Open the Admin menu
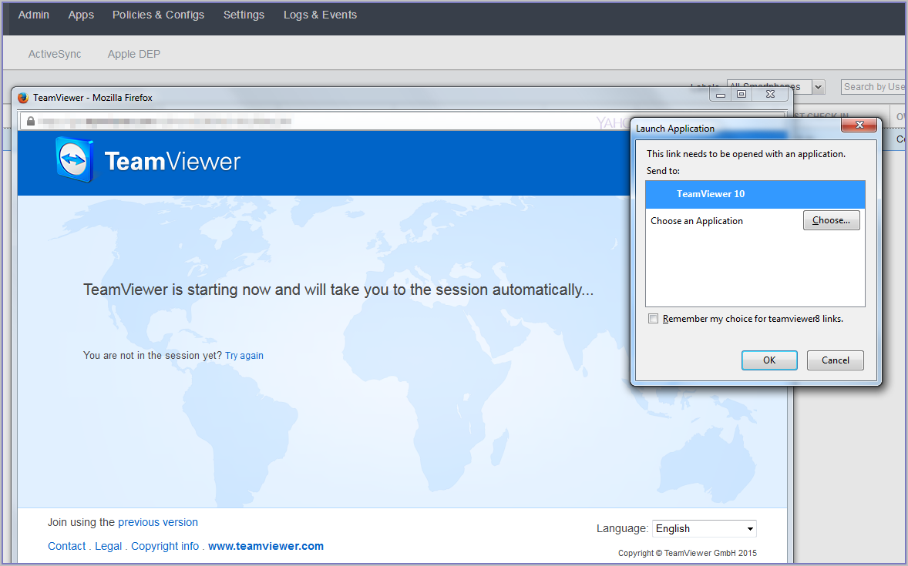Screen dimensions: 908x566 click(34, 15)
